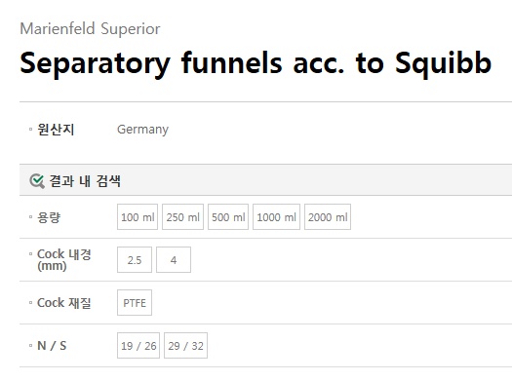Screen dimensions: 512x381
Task: Click the Cock 재질 row label
Action: point(64,303)
